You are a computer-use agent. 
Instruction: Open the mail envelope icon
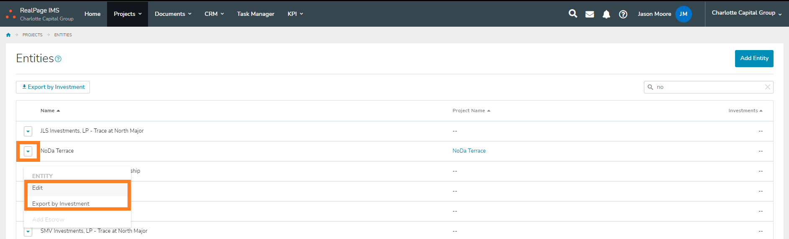[590, 14]
